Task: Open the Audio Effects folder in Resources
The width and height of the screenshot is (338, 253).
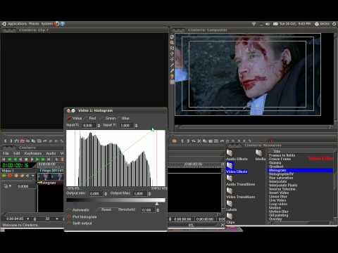Action: tap(237, 155)
